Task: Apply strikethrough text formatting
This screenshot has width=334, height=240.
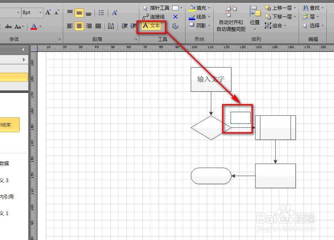Action: pos(8,27)
